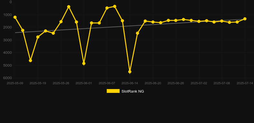254x123 pixels.
Task: Click the 2025-07-08 x-axis label
Action: tap(222, 83)
